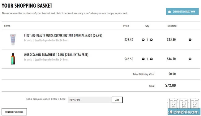201x116 pixels.
Task: Click the $72.00 total amount
Action: (x=170, y=85)
